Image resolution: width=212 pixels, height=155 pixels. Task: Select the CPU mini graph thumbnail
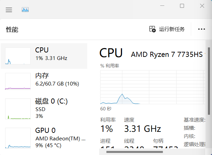[18, 56]
